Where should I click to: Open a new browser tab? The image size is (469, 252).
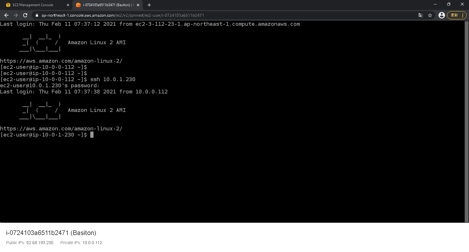click(149, 5)
